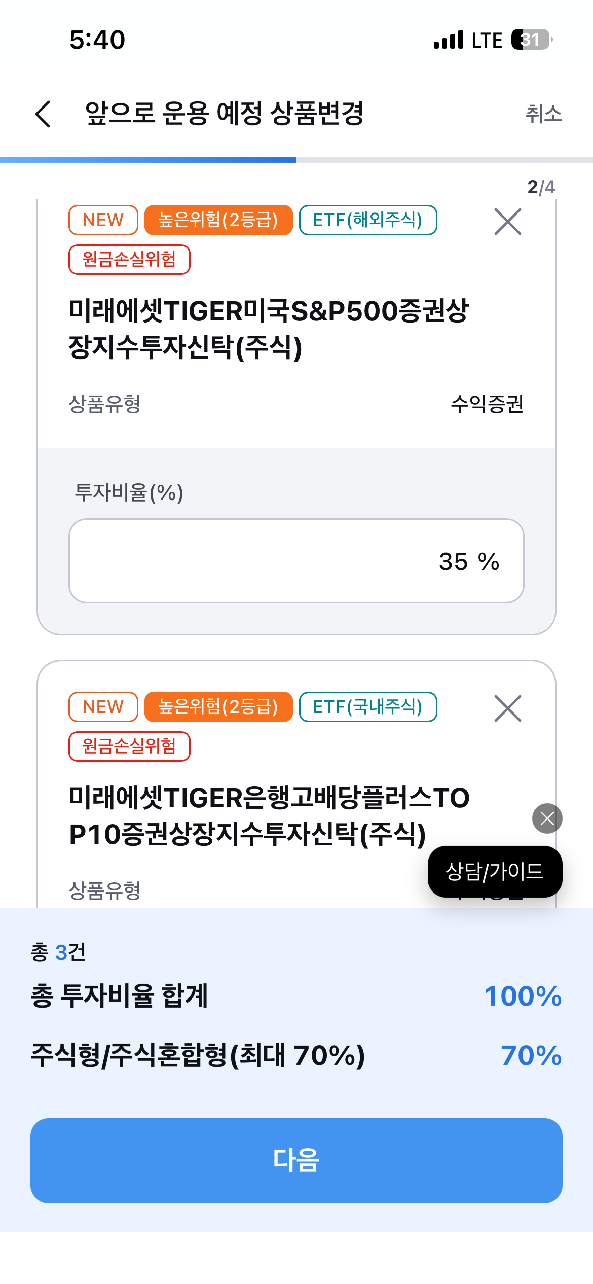Viewport: 593px width, 1284px height.
Task: Tap the NEW badge on the S&P500 card
Action: click(103, 220)
